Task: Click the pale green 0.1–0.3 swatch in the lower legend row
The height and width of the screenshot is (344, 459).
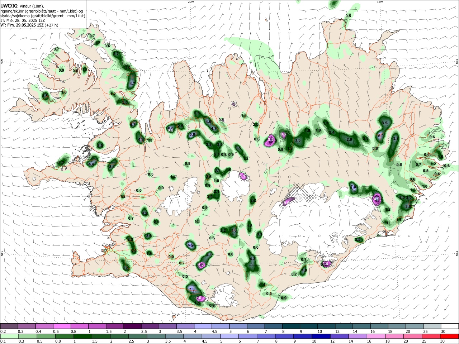Action: pyautogui.click(x=10, y=336)
